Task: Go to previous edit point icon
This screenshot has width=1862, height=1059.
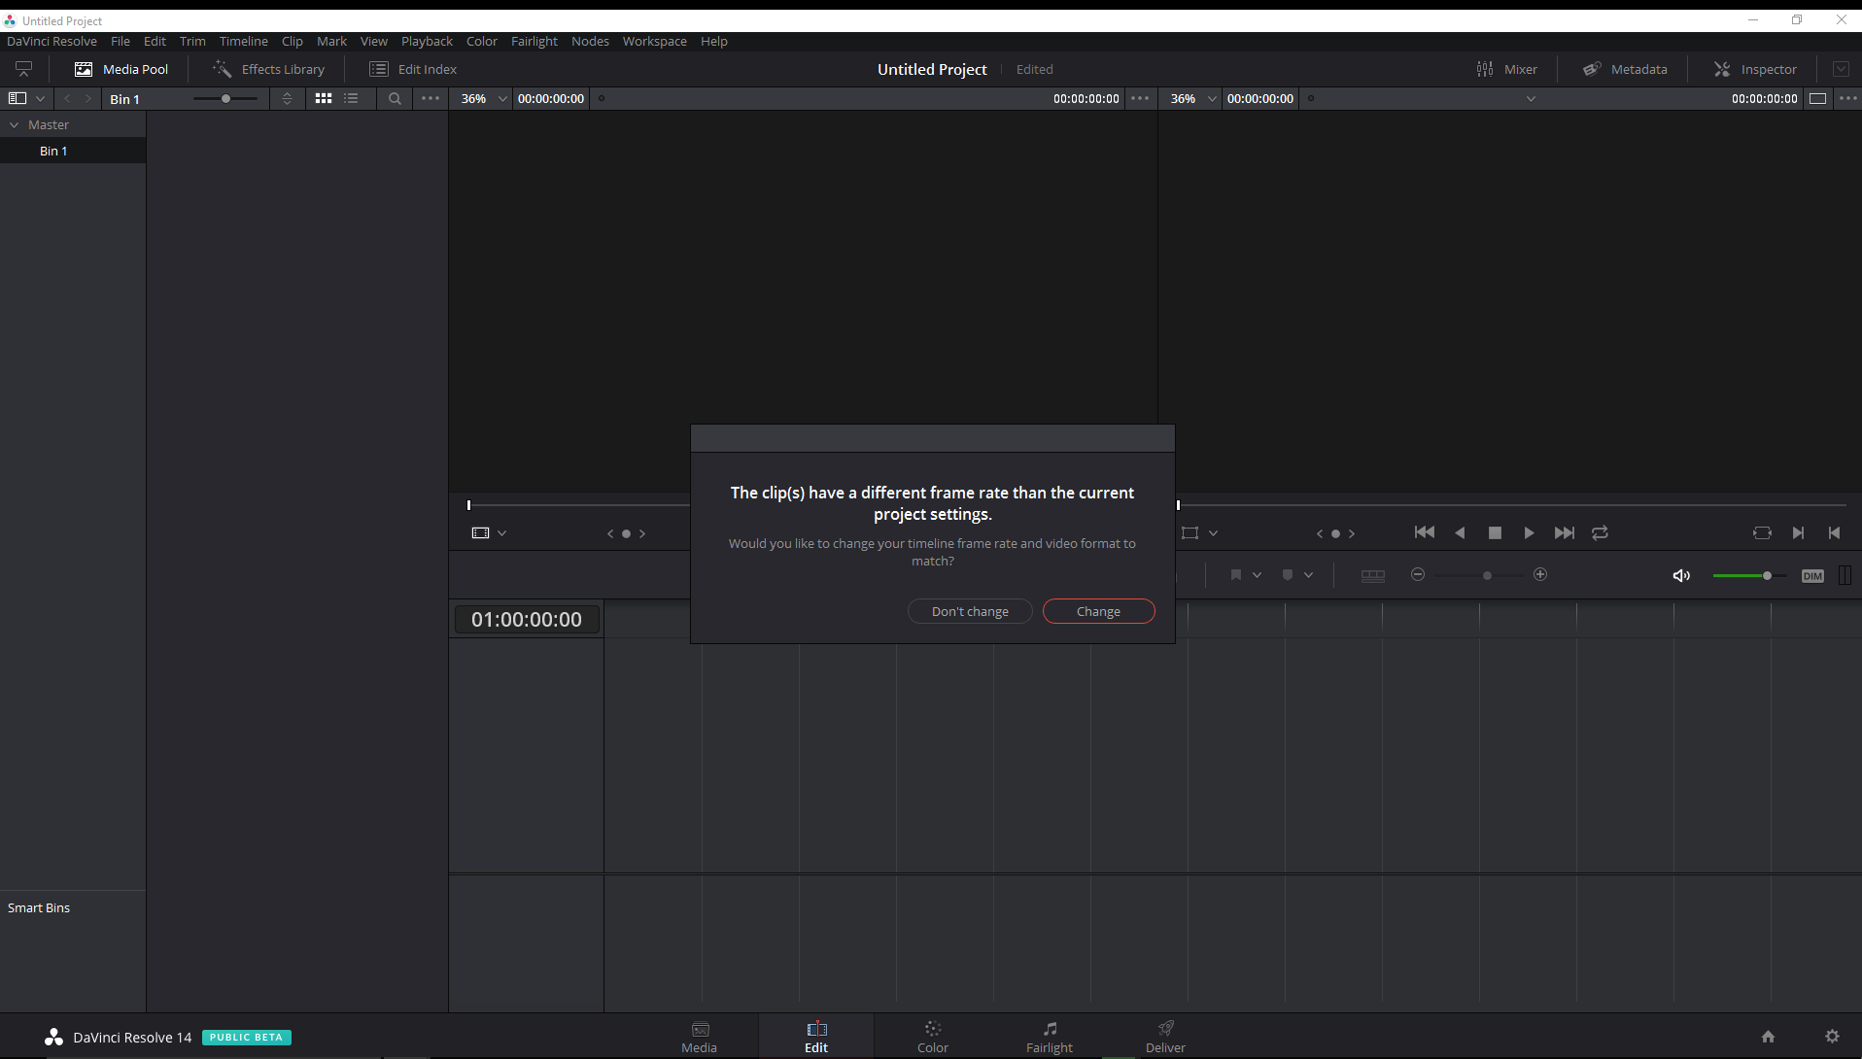Action: point(1834,532)
